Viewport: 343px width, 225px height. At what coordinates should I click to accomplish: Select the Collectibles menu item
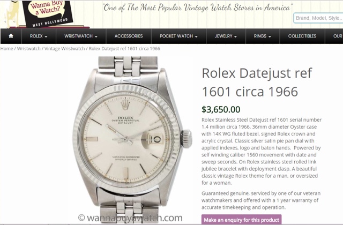(x=302, y=36)
